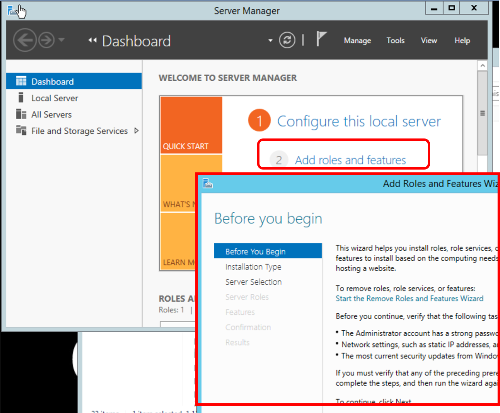Screen dimensions: 500x413
Task: Go forward with the Forward arrow button
Action: click(x=46, y=40)
